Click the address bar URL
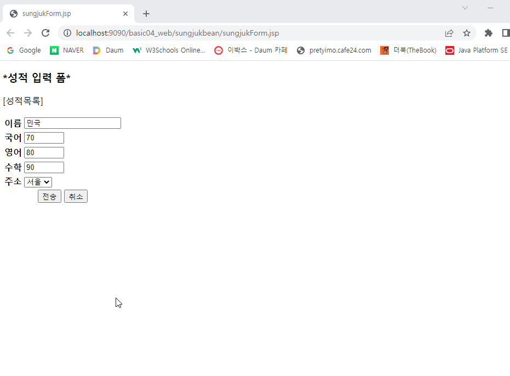Image resolution: width=510 pixels, height=376 pixels. tap(177, 33)
